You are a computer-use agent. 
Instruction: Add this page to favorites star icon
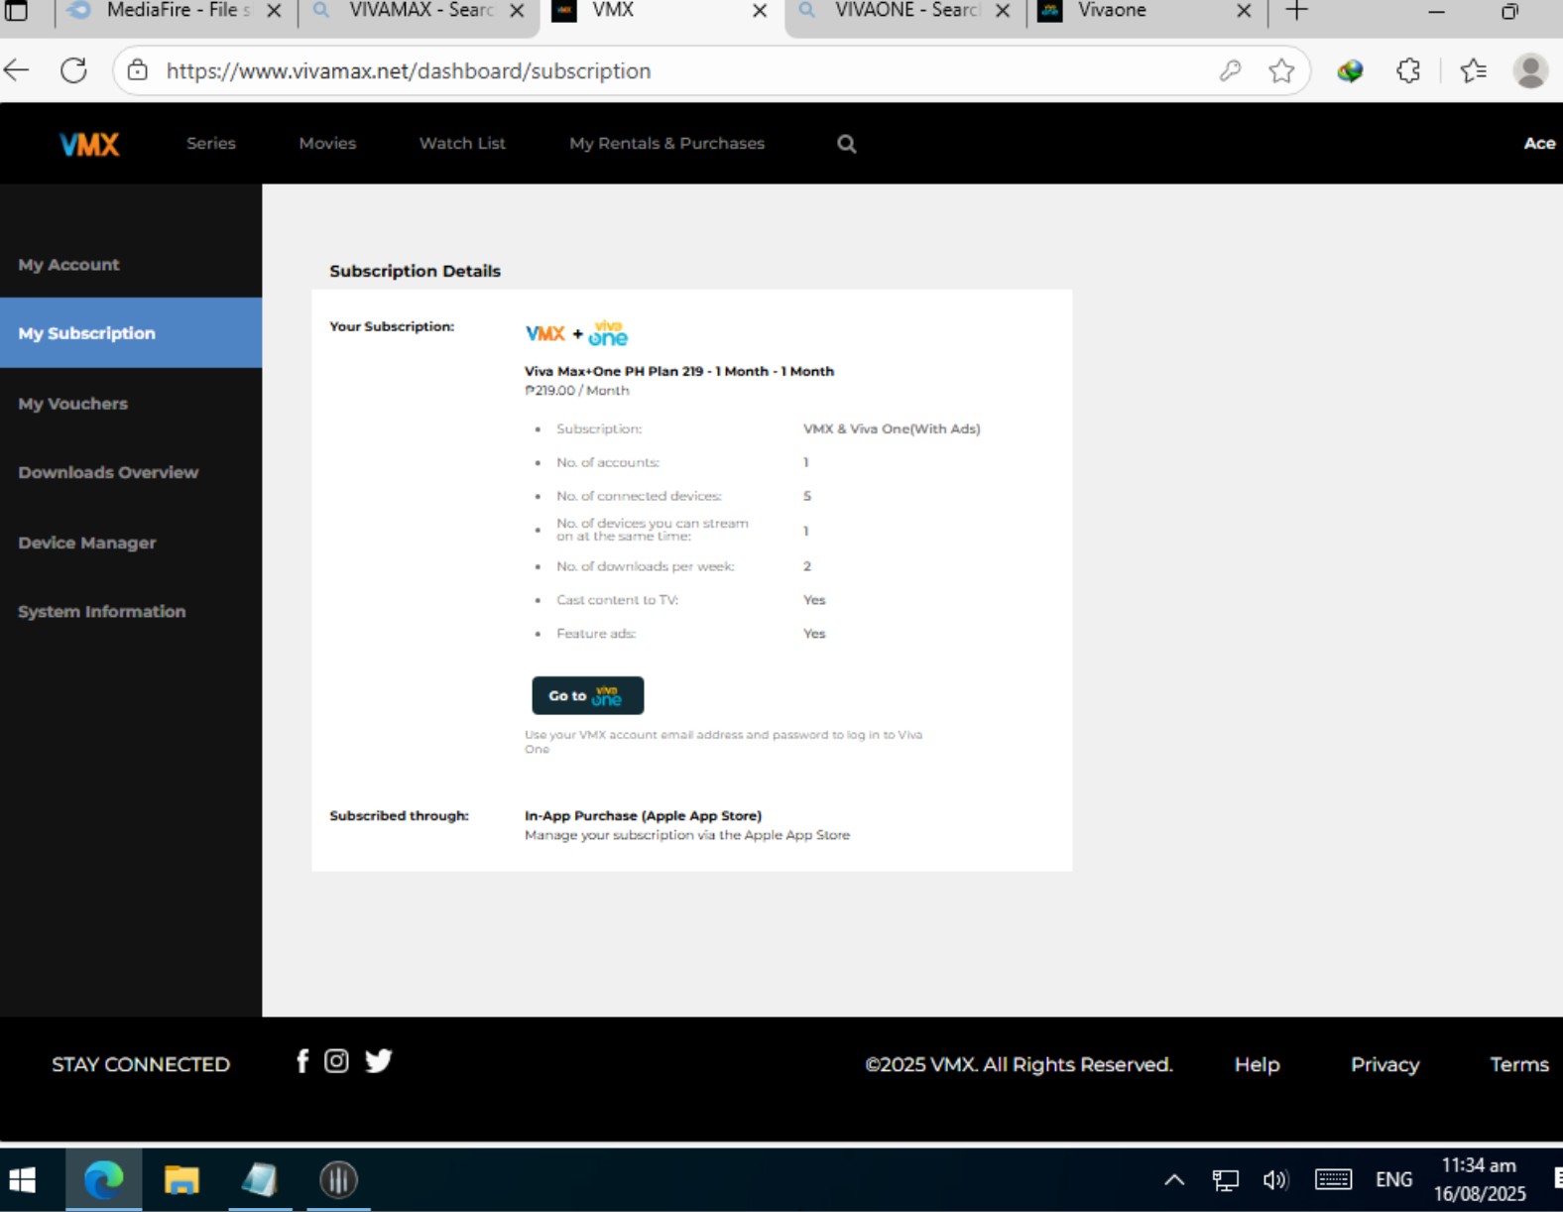pos(1281,70)
